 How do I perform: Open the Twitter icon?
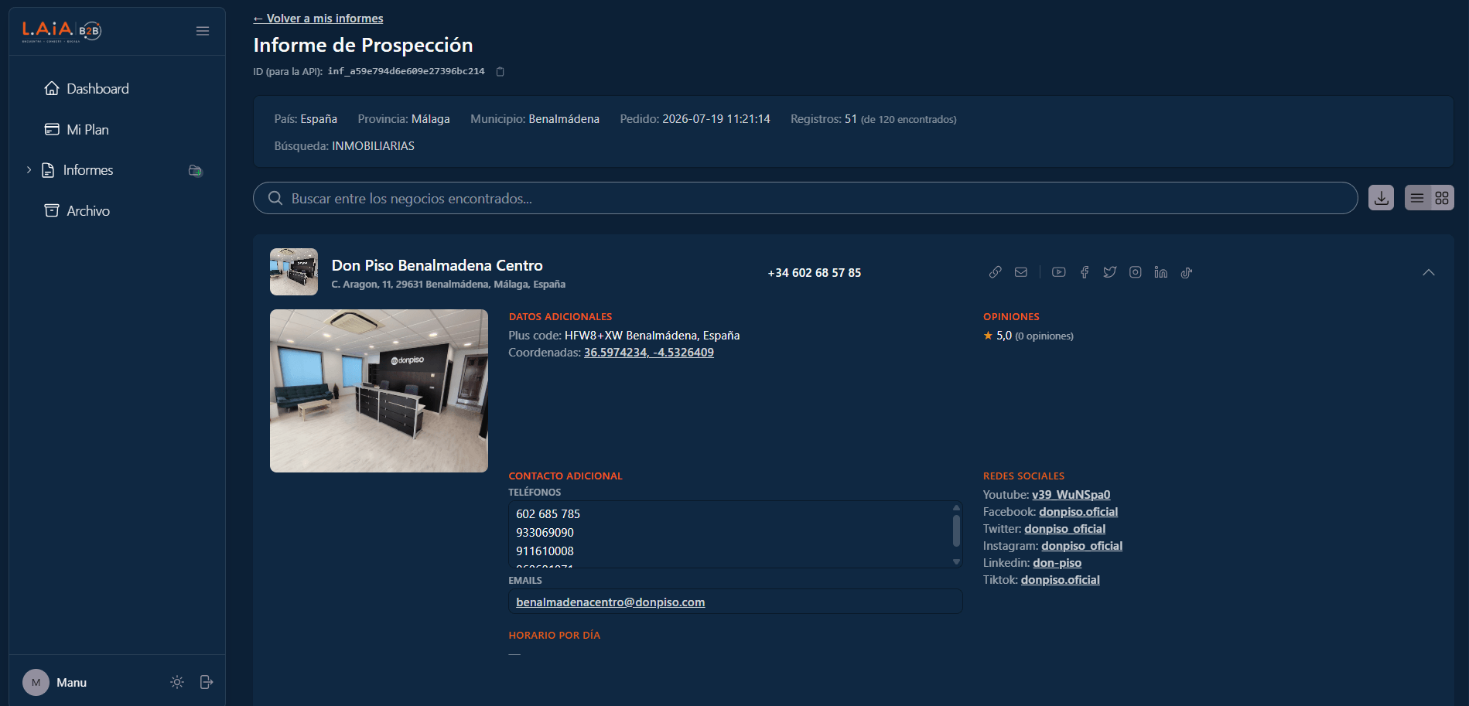coord(1110,272)
